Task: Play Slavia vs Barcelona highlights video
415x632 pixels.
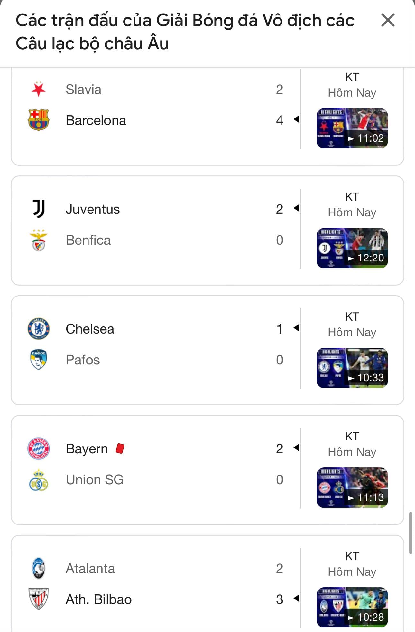Action: pyautogui.click(x=352, y=128)
